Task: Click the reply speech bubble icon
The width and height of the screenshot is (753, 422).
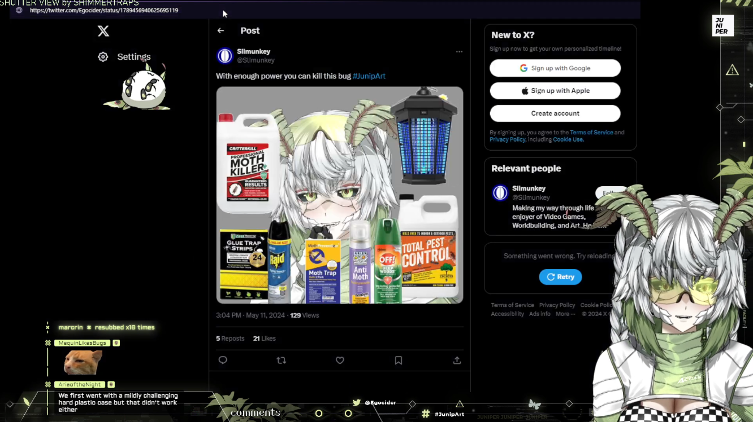Action: click(x=223, y=360)
